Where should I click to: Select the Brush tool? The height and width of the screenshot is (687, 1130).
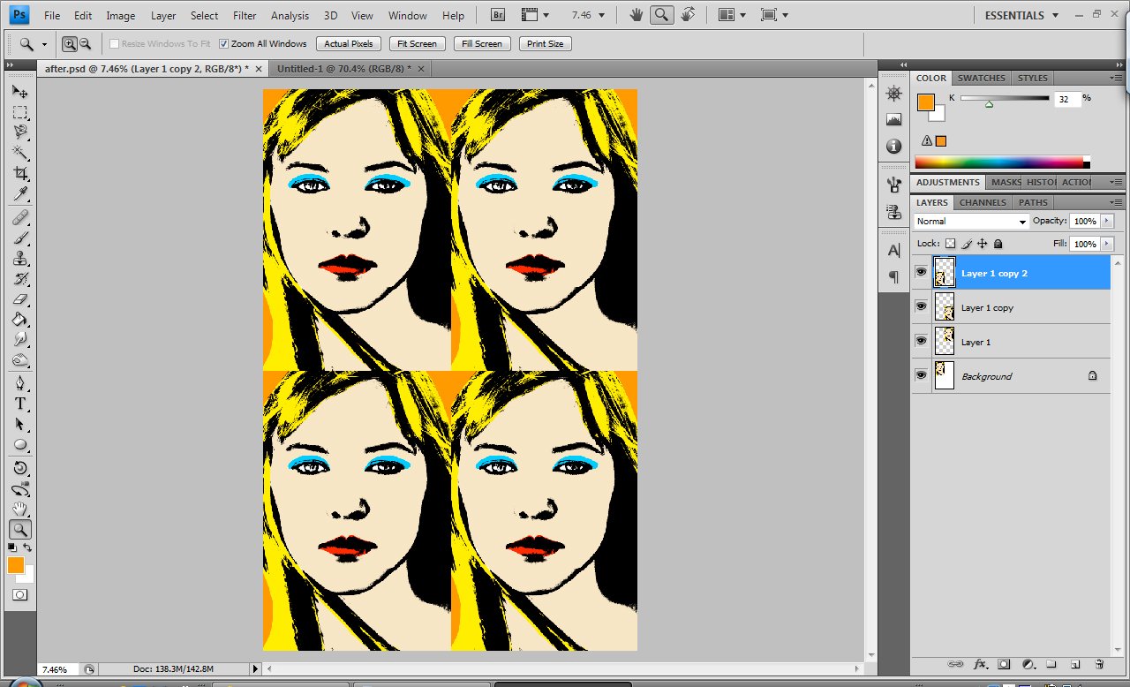click(19, 238)
